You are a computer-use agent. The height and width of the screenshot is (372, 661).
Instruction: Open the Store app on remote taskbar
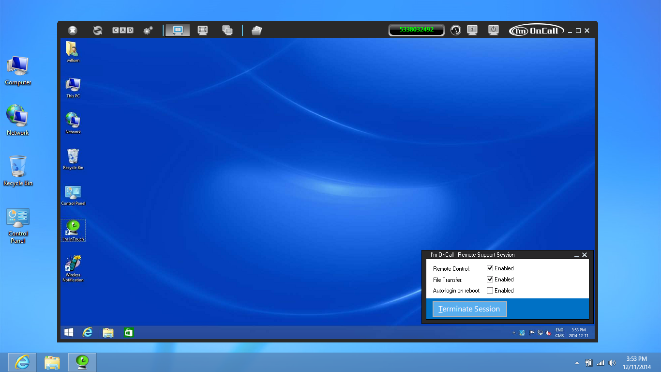pos(128,332)
